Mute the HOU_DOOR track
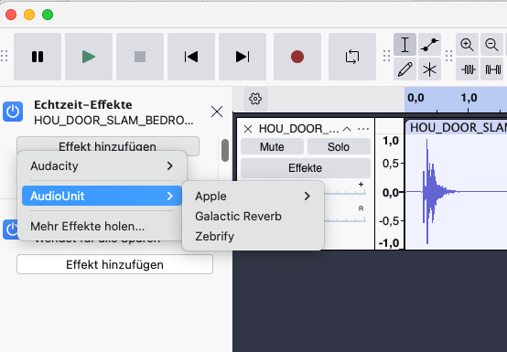507x352 pixels. pyautogui.click(x=272, y=147)
